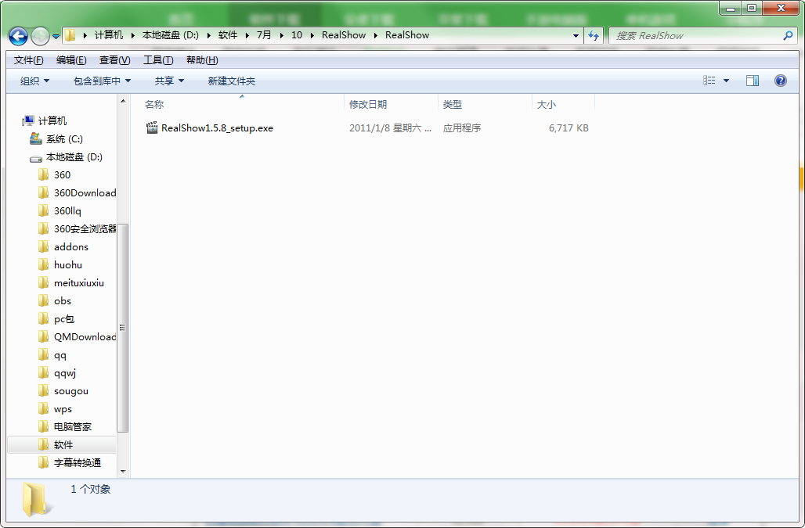Image resolution: width=805 pixels, height=528 pixels.
Task: Select the RealShow1.5.8_setup.exe file name
Action: click(x=217, y=128)
